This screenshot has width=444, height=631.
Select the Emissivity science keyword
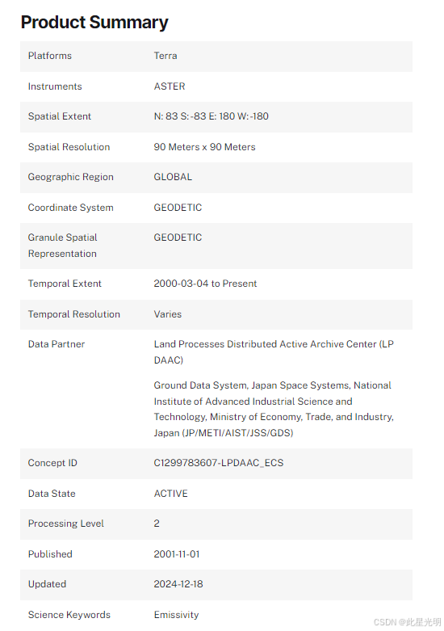pyautogui.click(x=176, y=615)
